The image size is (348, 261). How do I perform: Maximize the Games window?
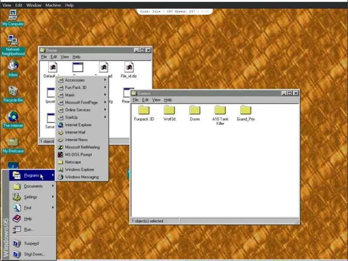(x=290, y=93)
